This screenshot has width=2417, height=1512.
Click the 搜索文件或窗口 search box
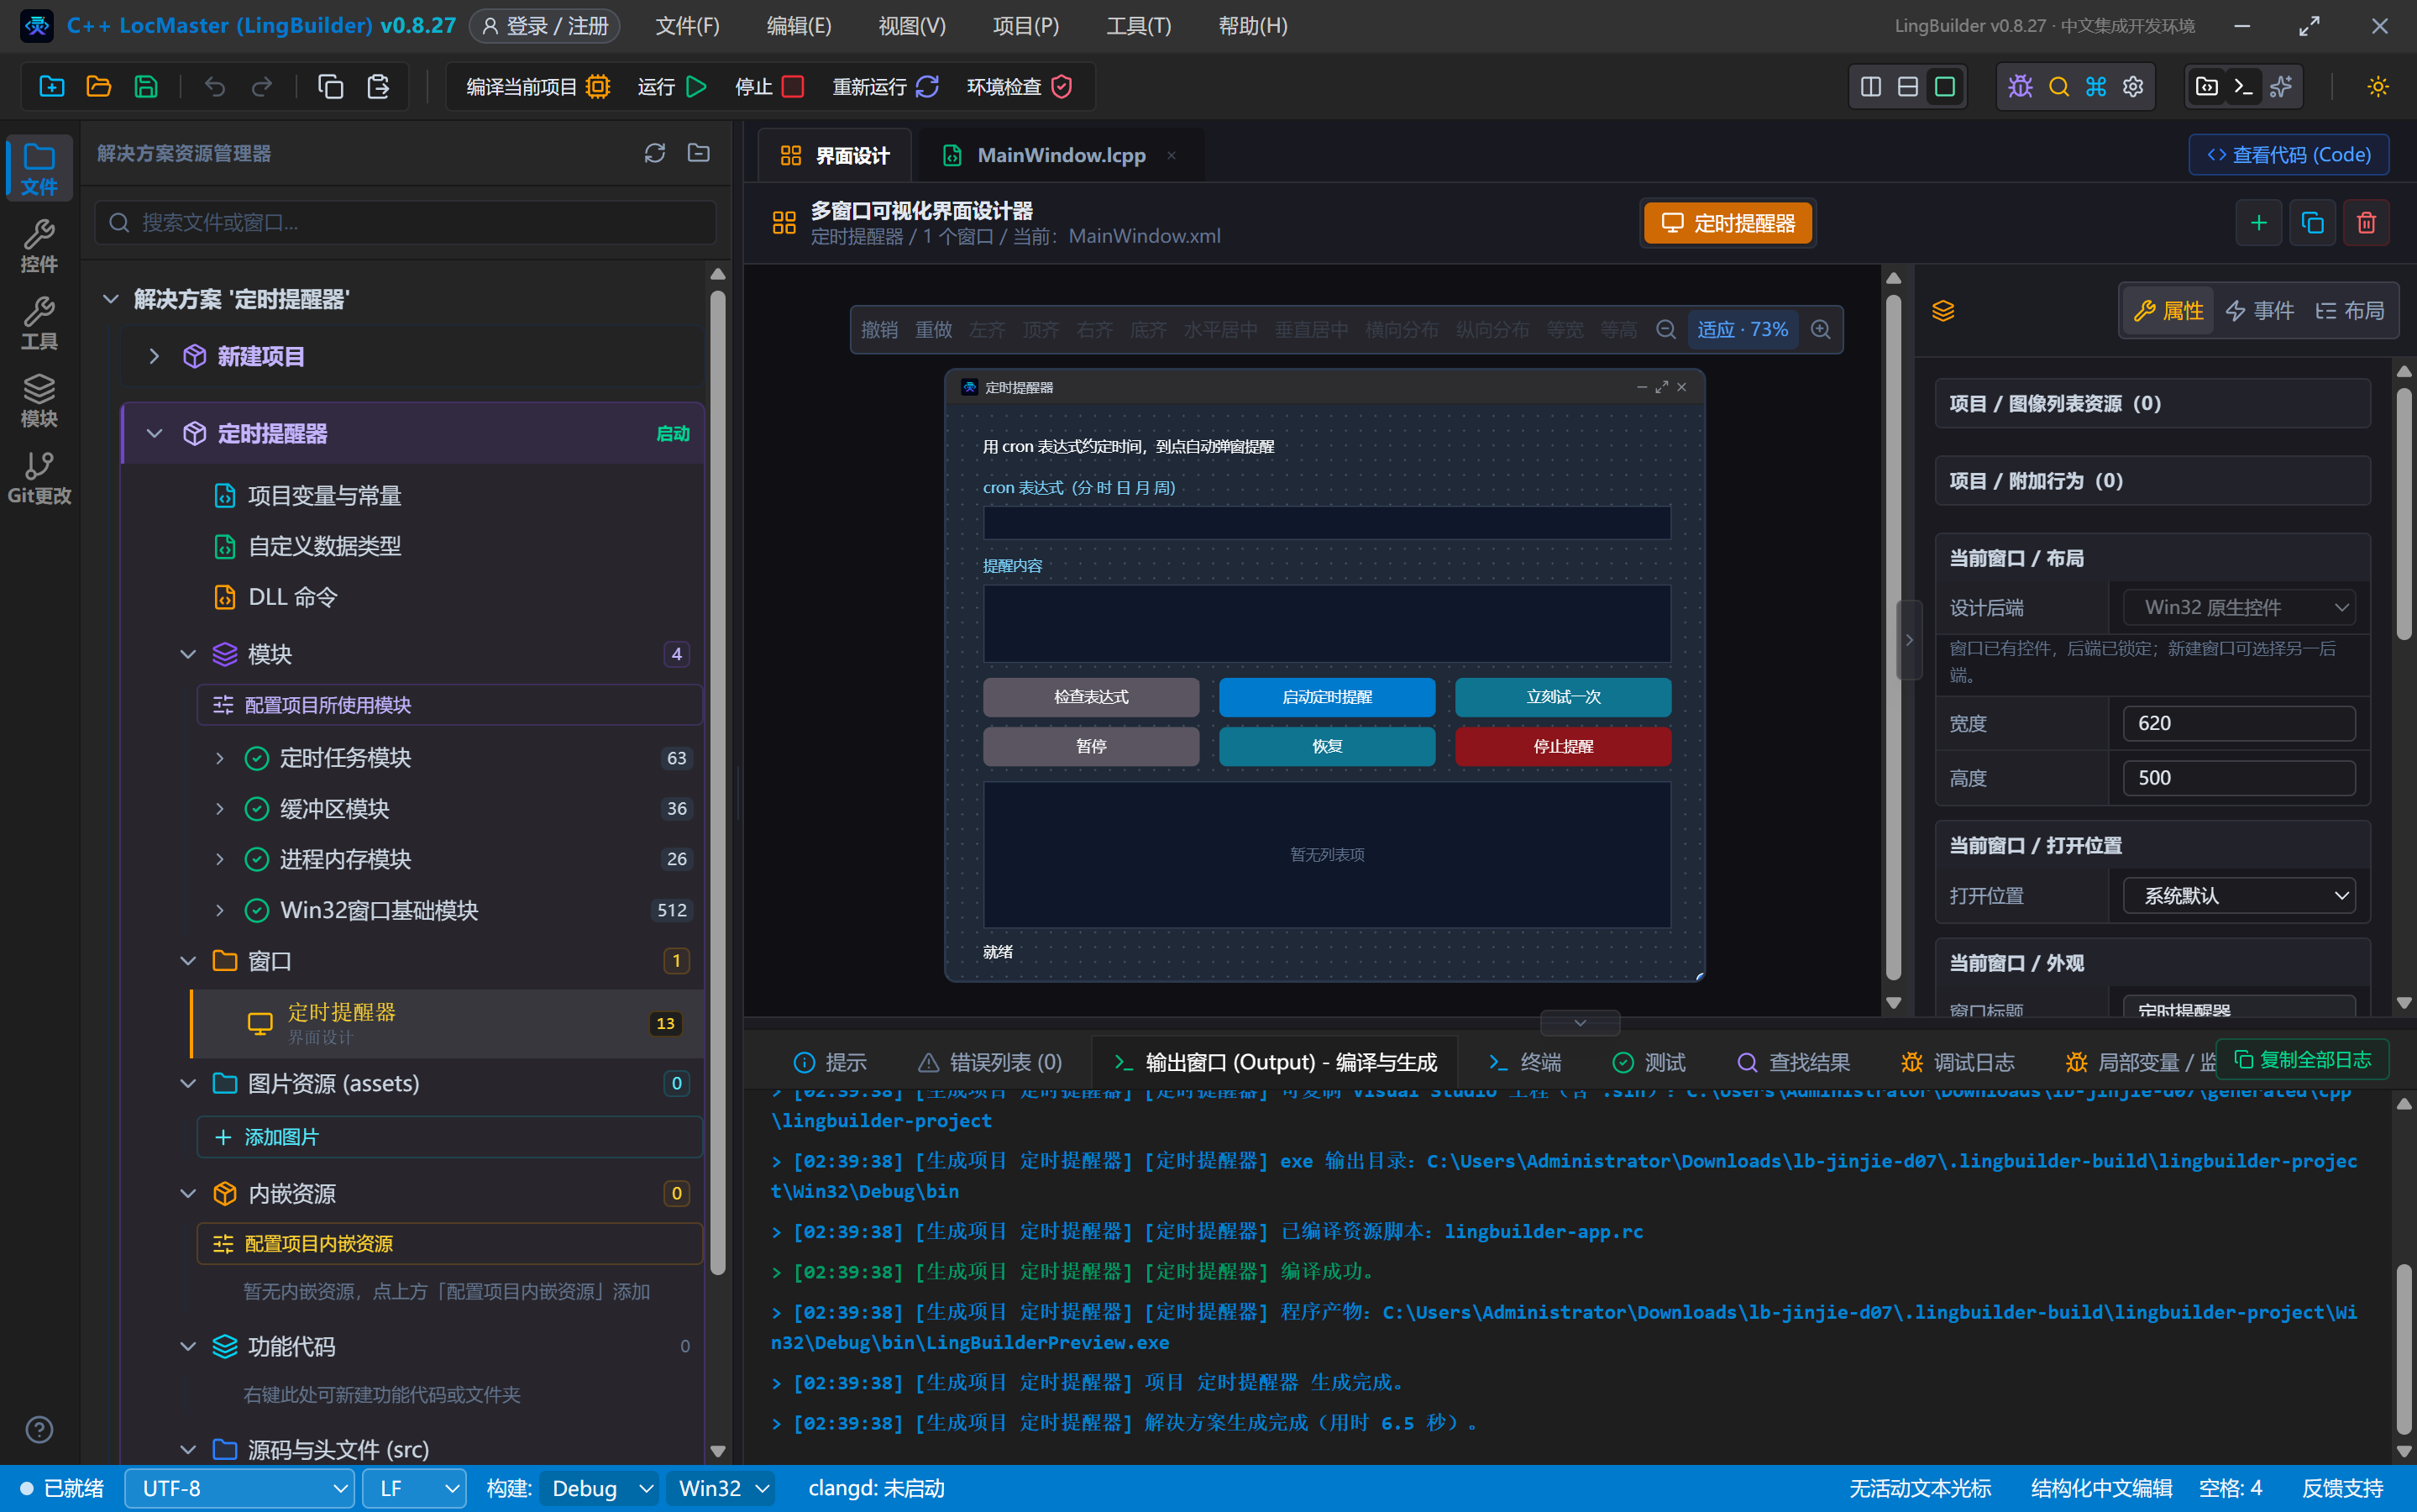pos(406,222)
